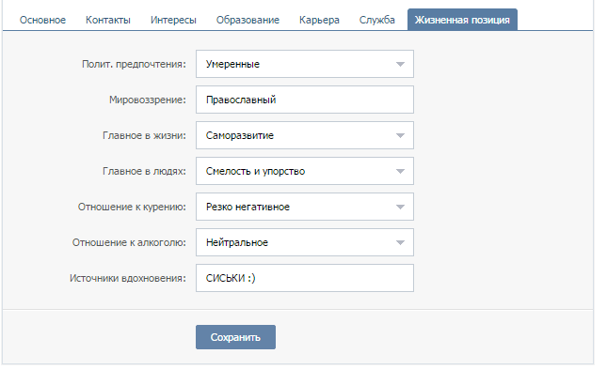Click the arrow of Главное в людях dropdown

pyautogui.click(x=400, y=171)
